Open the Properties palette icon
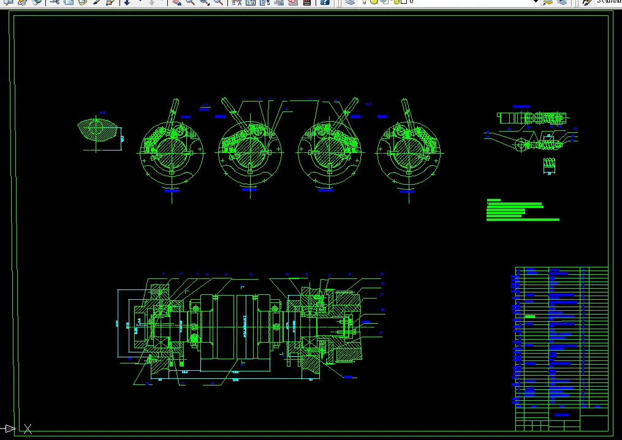 237,2
